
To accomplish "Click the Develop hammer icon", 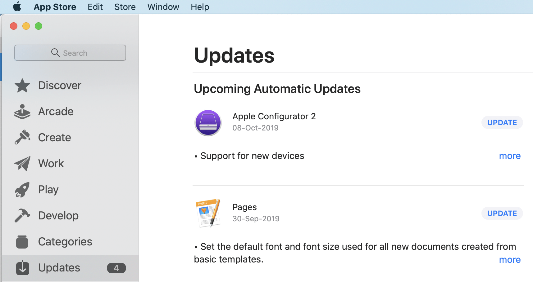I will click(x=22, y=215).
